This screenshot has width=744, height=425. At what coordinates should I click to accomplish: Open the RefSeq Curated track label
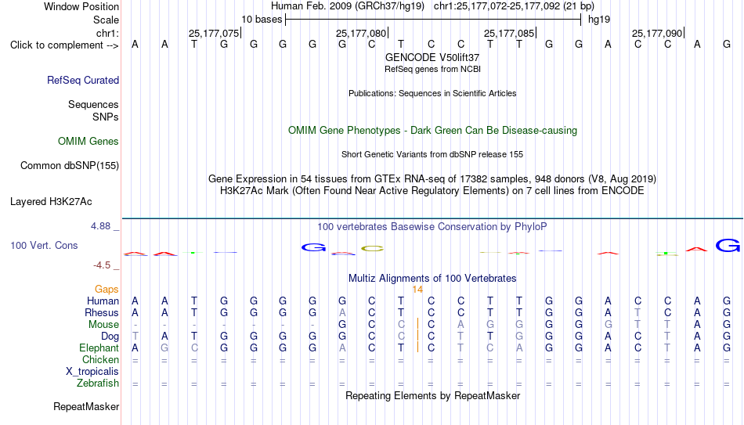click(x=83, y=80)
